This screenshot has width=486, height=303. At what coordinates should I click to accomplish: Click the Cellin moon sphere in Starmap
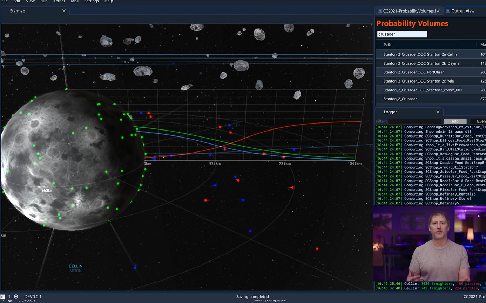click(x=73, y=160)
